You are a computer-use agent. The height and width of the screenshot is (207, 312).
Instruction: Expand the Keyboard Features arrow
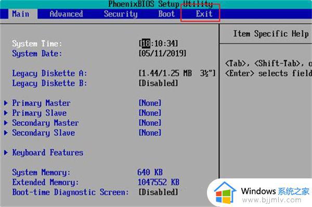pyautogui.click(x=6, y=153)
